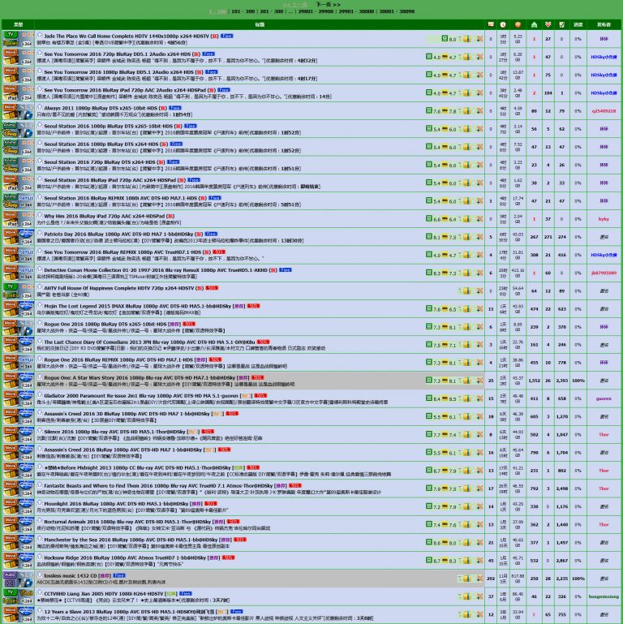Sort by the size column header icon
The height and width of the screenshot is (624, 623).
[518, 24]
